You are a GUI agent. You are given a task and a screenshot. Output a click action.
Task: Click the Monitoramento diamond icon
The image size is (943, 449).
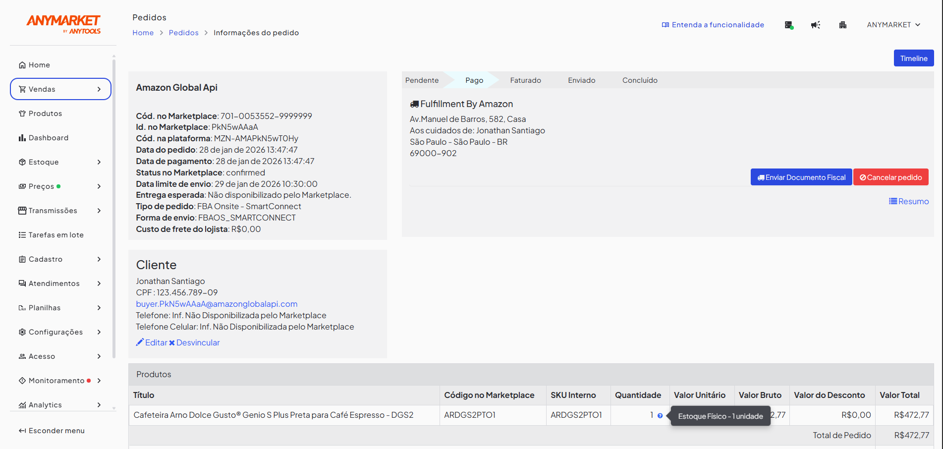point(22,381)
